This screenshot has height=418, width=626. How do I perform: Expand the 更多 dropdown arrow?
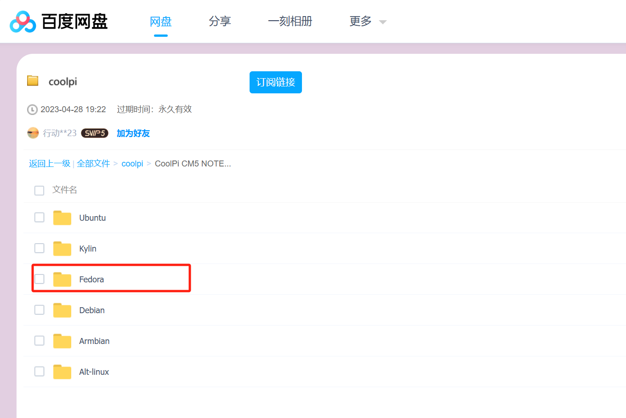(382, 22)
